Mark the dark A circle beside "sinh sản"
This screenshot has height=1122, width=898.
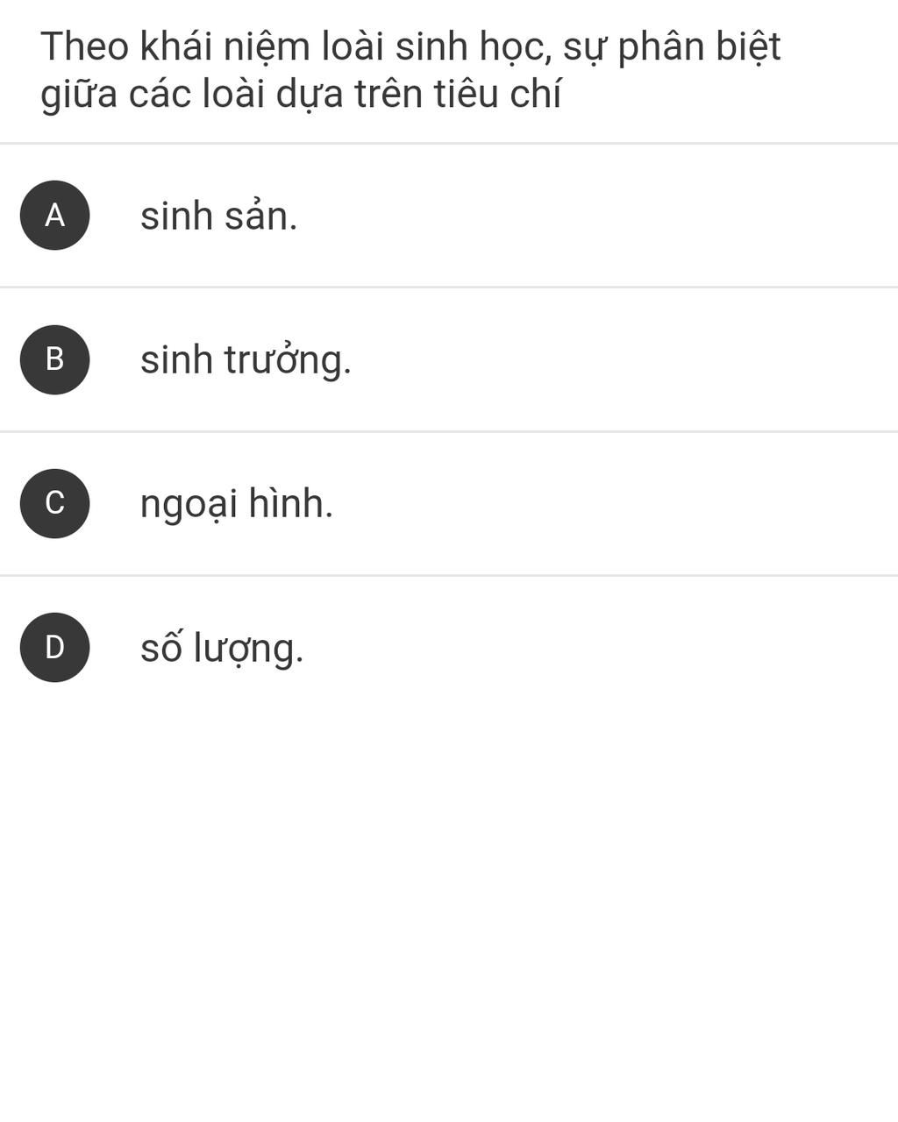[x=54, y=215]
